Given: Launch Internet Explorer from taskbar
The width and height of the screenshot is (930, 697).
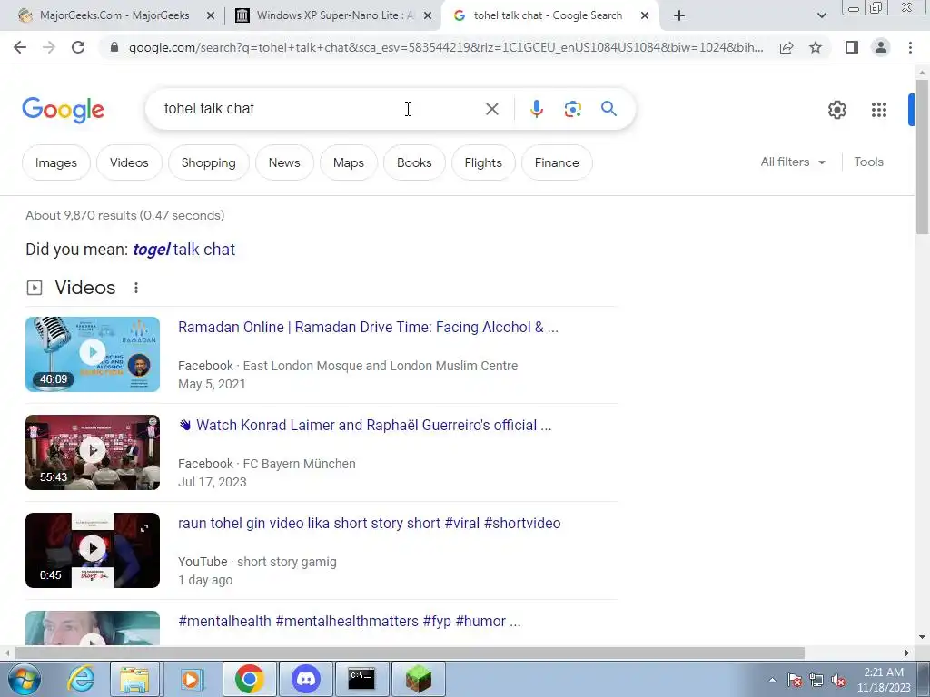Looking at the screenshot, I should coord(81,679).
